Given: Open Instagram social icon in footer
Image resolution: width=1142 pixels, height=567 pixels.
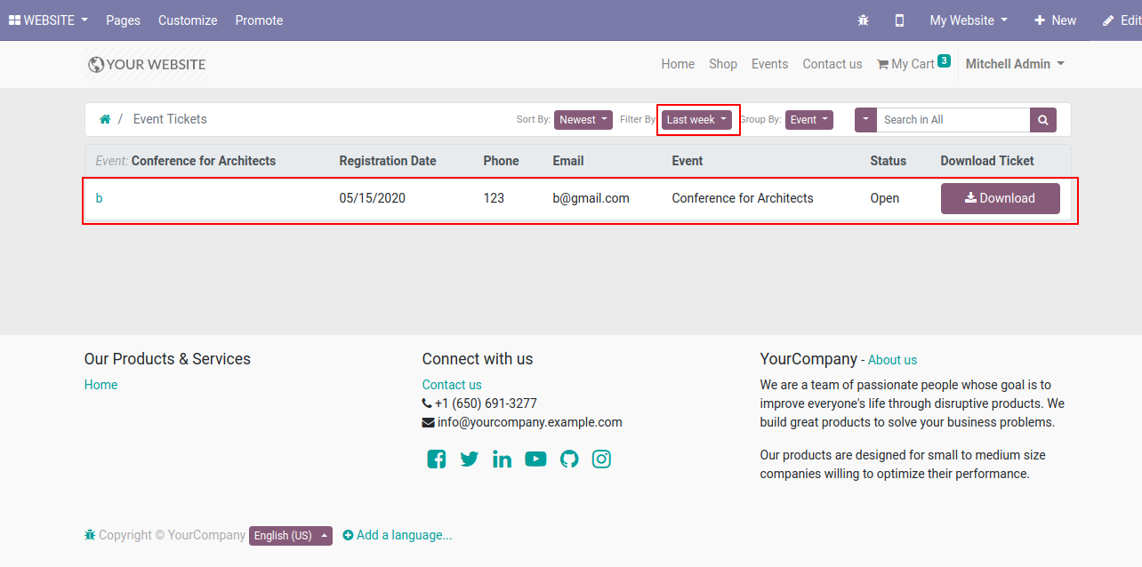Looking at the screenshot, I should point(602,459).
